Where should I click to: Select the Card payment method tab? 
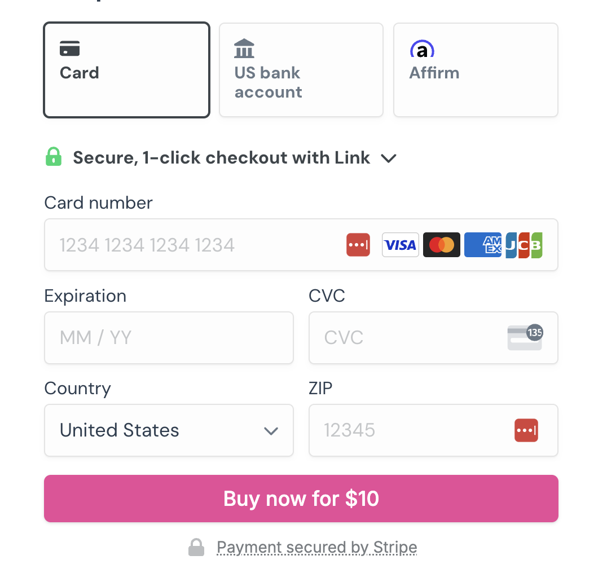[126, 70]
